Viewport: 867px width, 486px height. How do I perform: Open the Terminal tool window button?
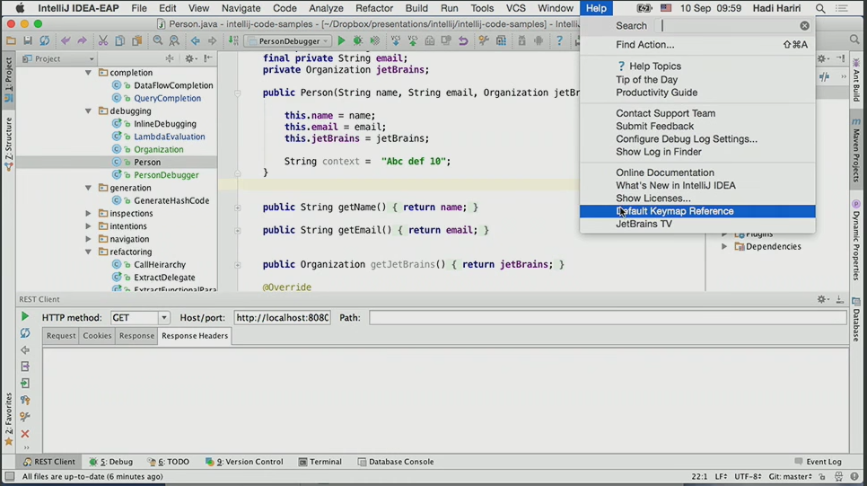(320, 462)
